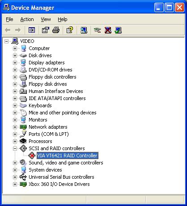Select the VIA VT6421 RAID Controller device
The width and height of the screenshot is (187, 206).
68,156
